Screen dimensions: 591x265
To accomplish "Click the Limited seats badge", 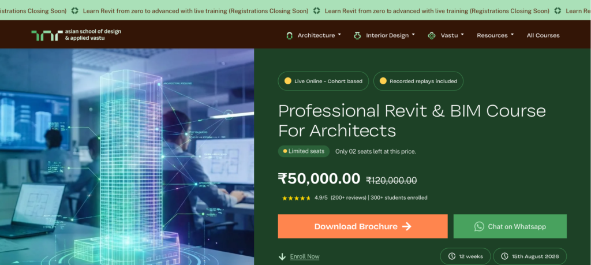I will pos(304,151).
